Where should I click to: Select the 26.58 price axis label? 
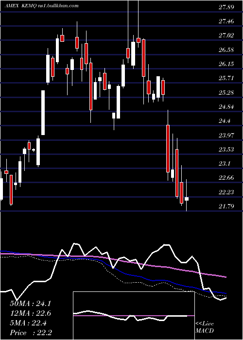point(226,50)
